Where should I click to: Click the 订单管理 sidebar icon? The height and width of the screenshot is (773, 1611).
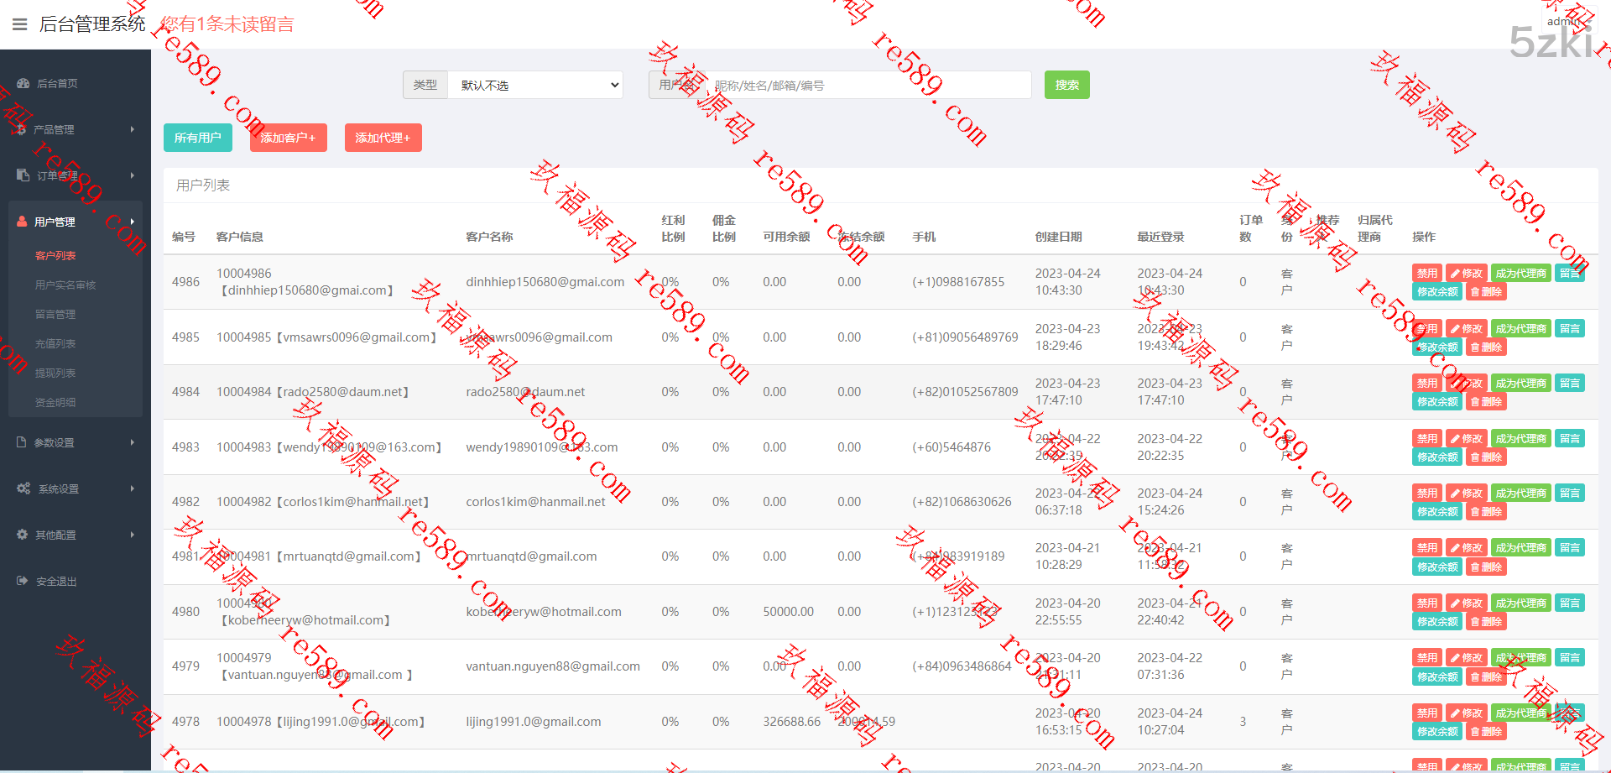pyautogui.click(x=23, y=175)
